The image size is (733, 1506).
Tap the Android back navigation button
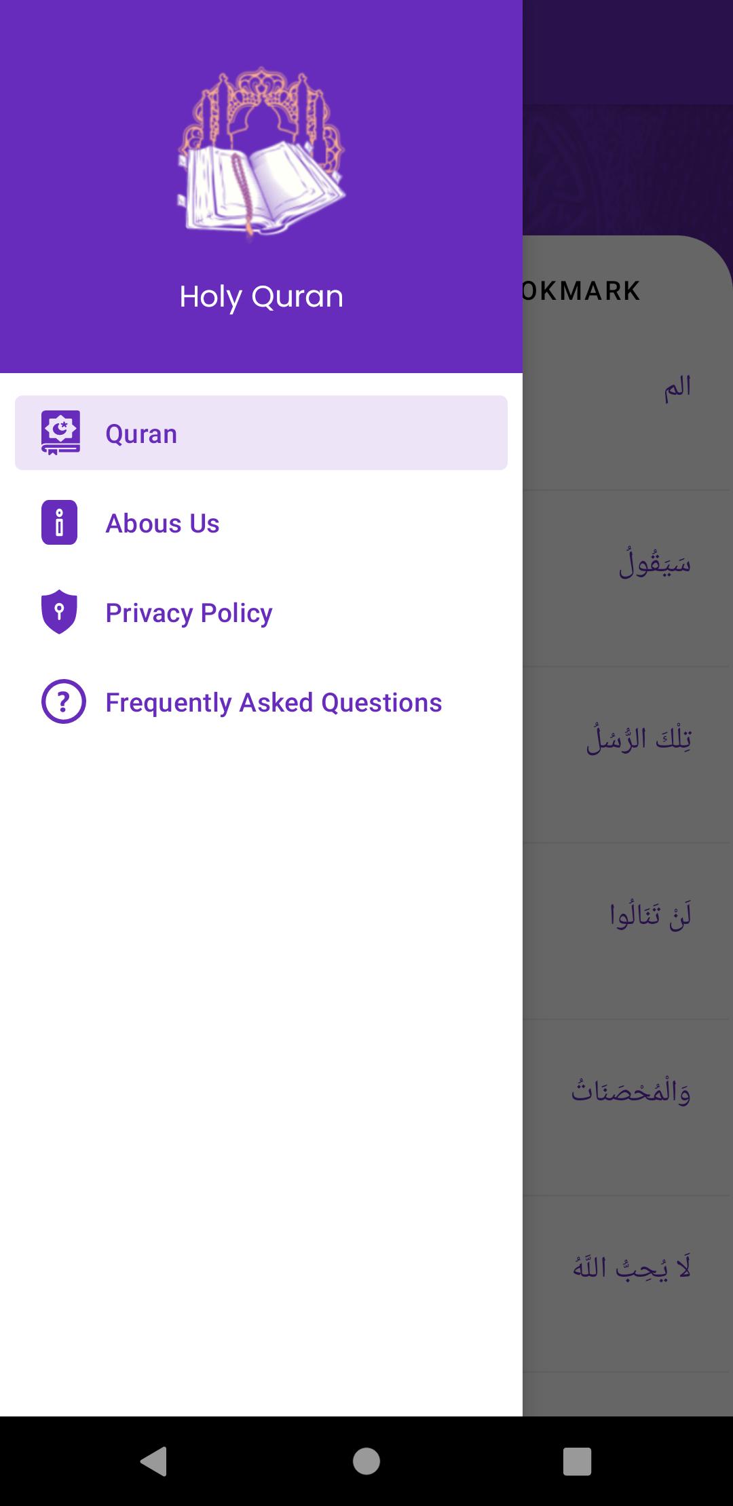[154, 1461]
